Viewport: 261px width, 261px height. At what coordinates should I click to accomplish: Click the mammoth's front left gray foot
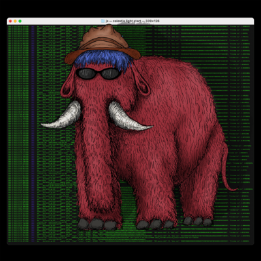(97, 224)
